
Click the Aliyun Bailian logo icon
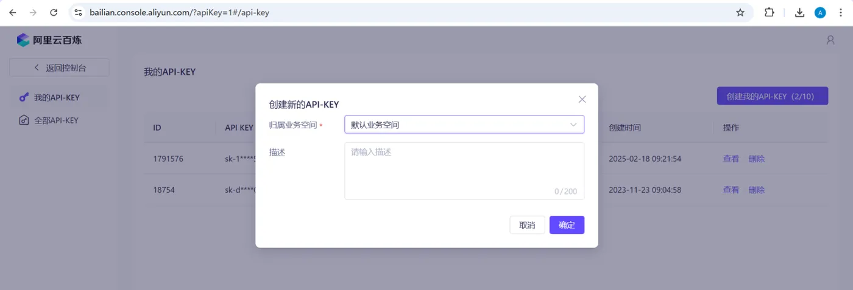(x=23, y=40)
